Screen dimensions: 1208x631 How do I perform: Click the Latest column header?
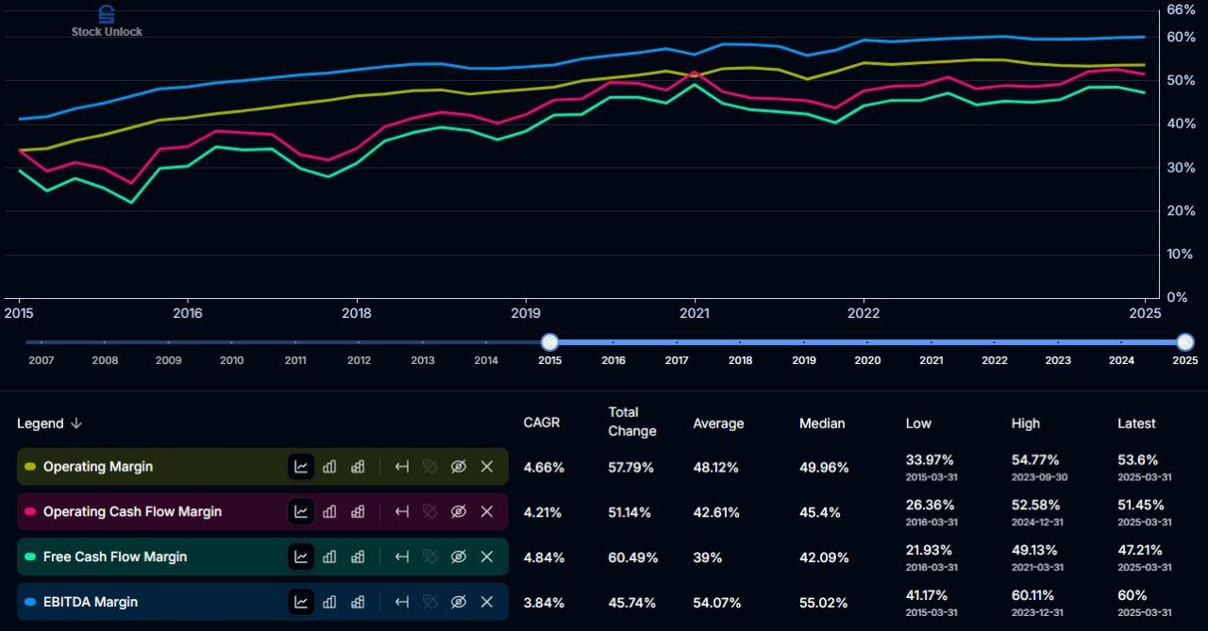point(1136,423)
